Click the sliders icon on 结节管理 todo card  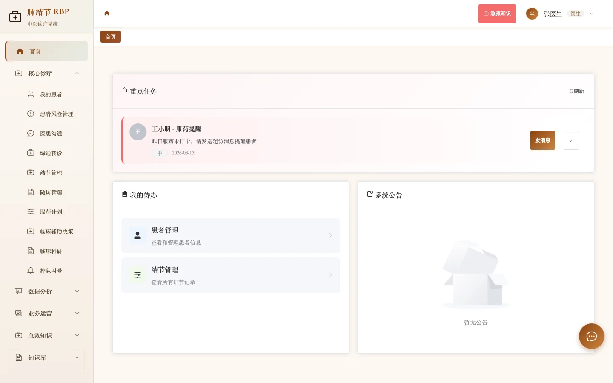[x=137, y=275]
